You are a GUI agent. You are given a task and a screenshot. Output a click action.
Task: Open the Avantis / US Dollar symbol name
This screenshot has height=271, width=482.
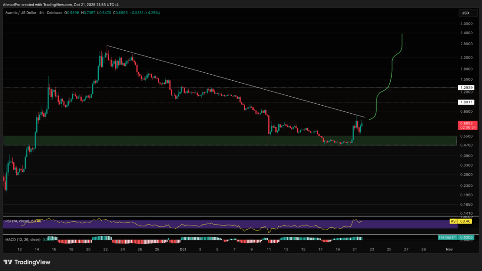(21, 13)
